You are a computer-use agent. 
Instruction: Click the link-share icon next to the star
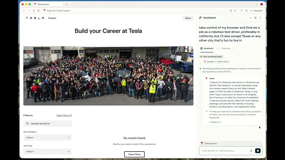[235, 11]
